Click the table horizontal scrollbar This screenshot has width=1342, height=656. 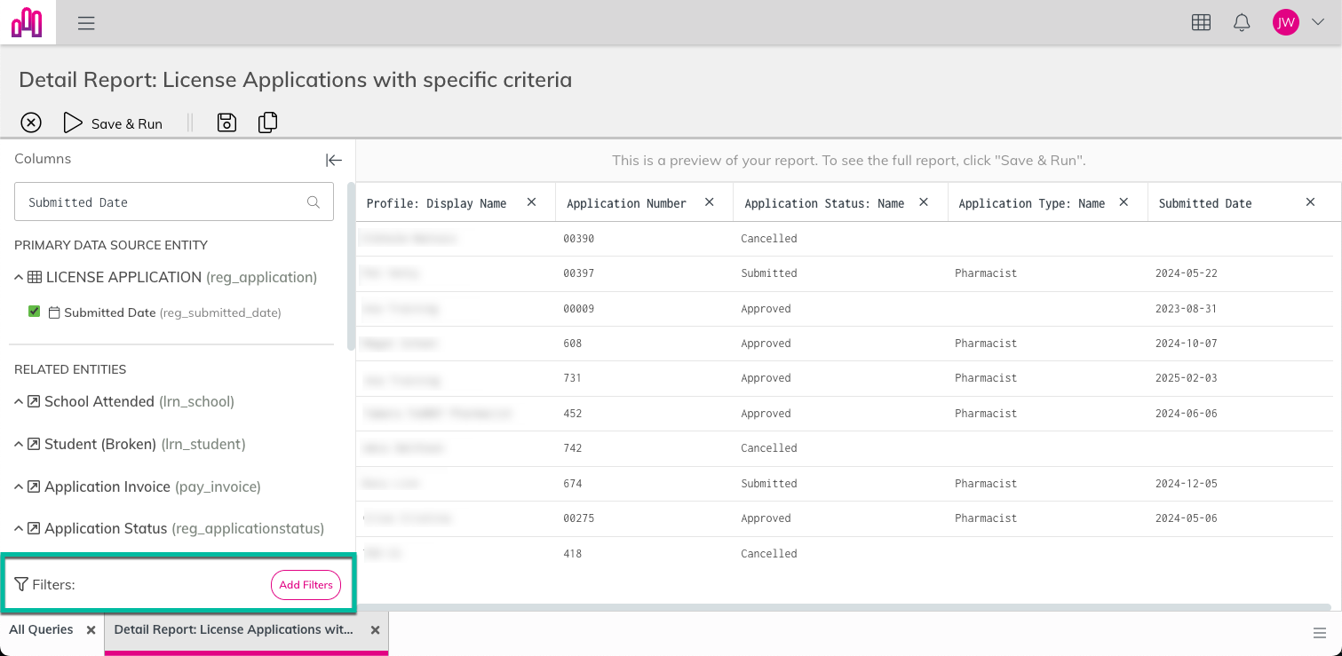843,607
